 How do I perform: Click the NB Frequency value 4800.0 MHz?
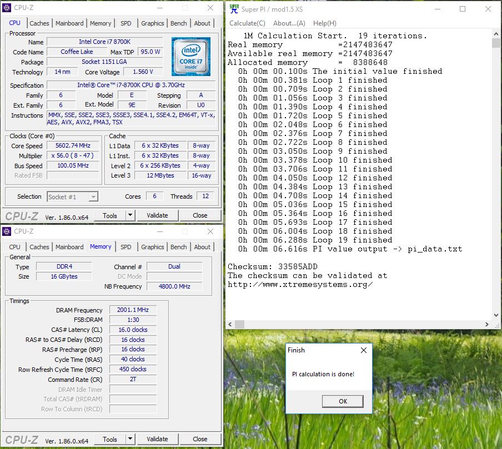coord(174,286)
